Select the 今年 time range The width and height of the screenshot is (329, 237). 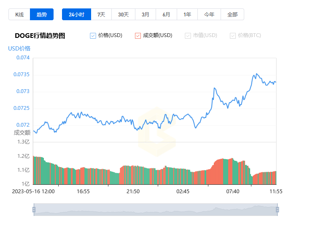pos(209,14)
